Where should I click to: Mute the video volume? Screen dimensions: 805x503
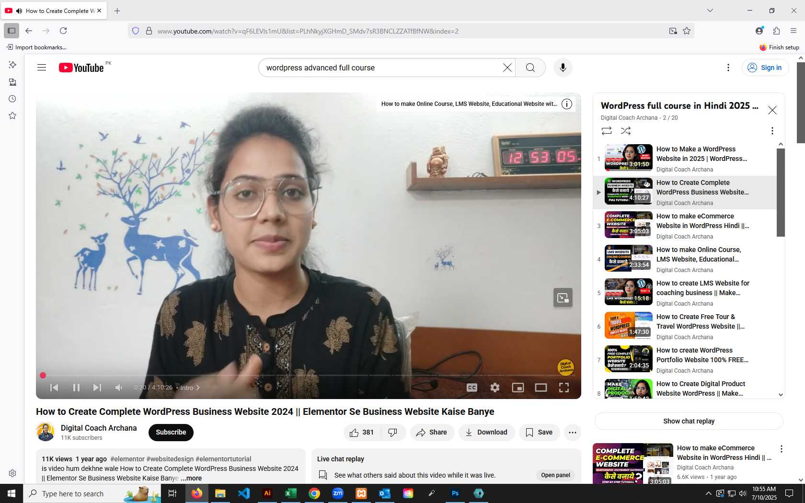click(x=119, y=388)
